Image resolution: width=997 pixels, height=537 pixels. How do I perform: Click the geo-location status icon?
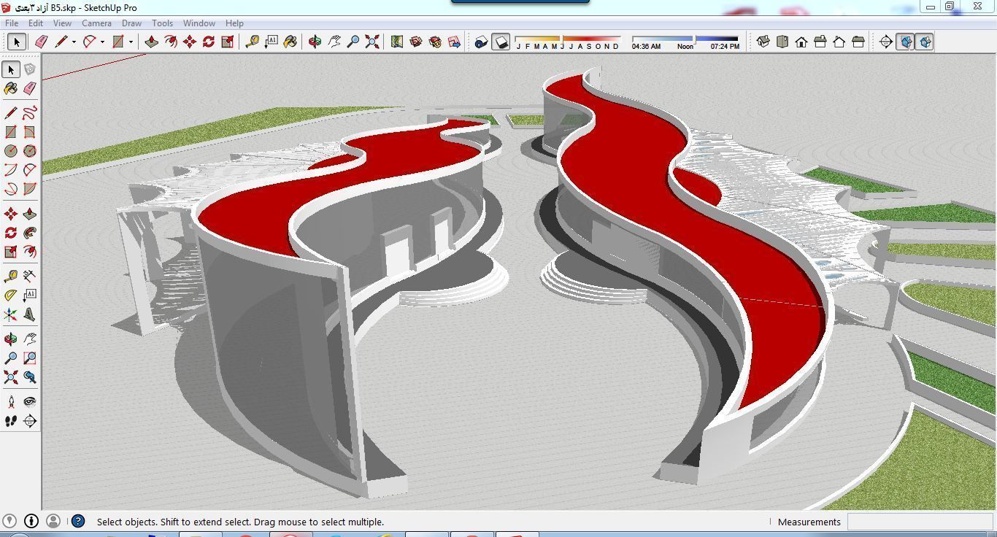click(10, 521)
